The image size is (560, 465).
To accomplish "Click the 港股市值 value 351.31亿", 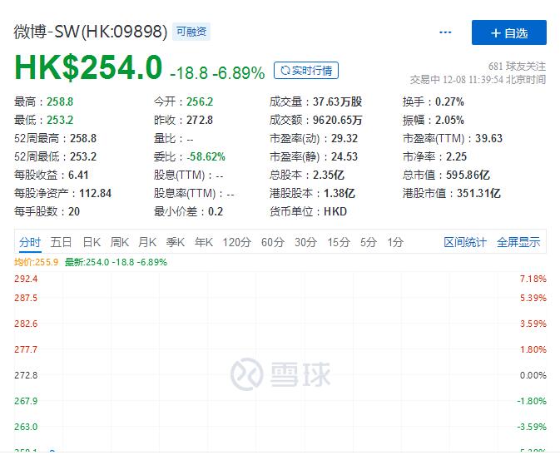I will coord(478,194).
